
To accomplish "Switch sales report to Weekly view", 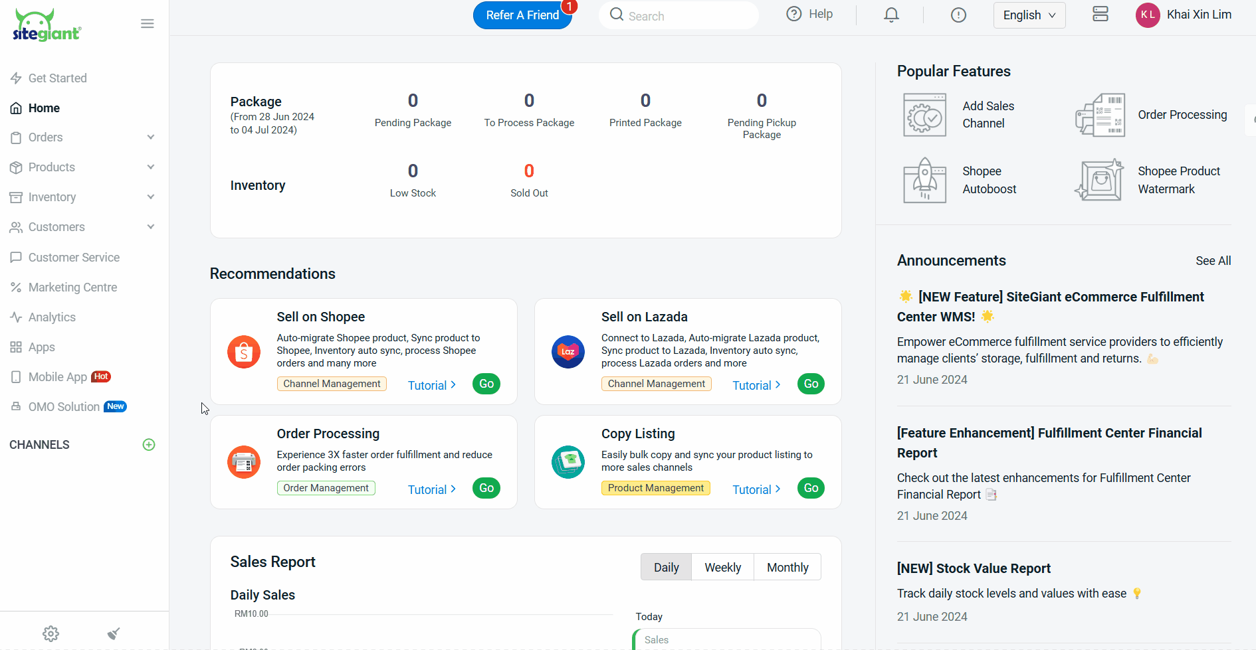I will tap(722, 568).
